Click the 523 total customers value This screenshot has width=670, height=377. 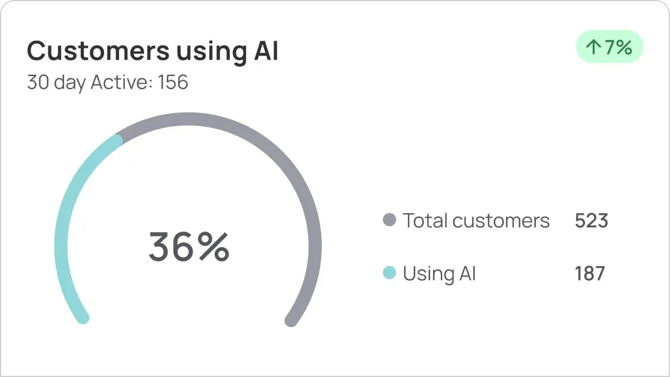point(591,220)
